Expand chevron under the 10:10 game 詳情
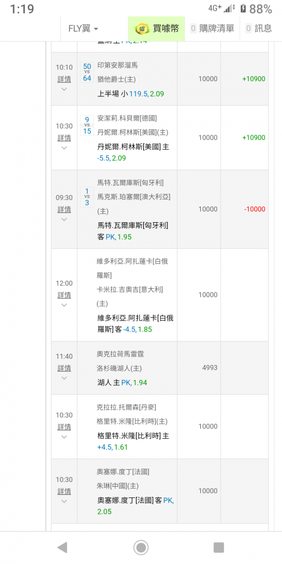This screenshot has width=282, height=564. click(64, 89)
